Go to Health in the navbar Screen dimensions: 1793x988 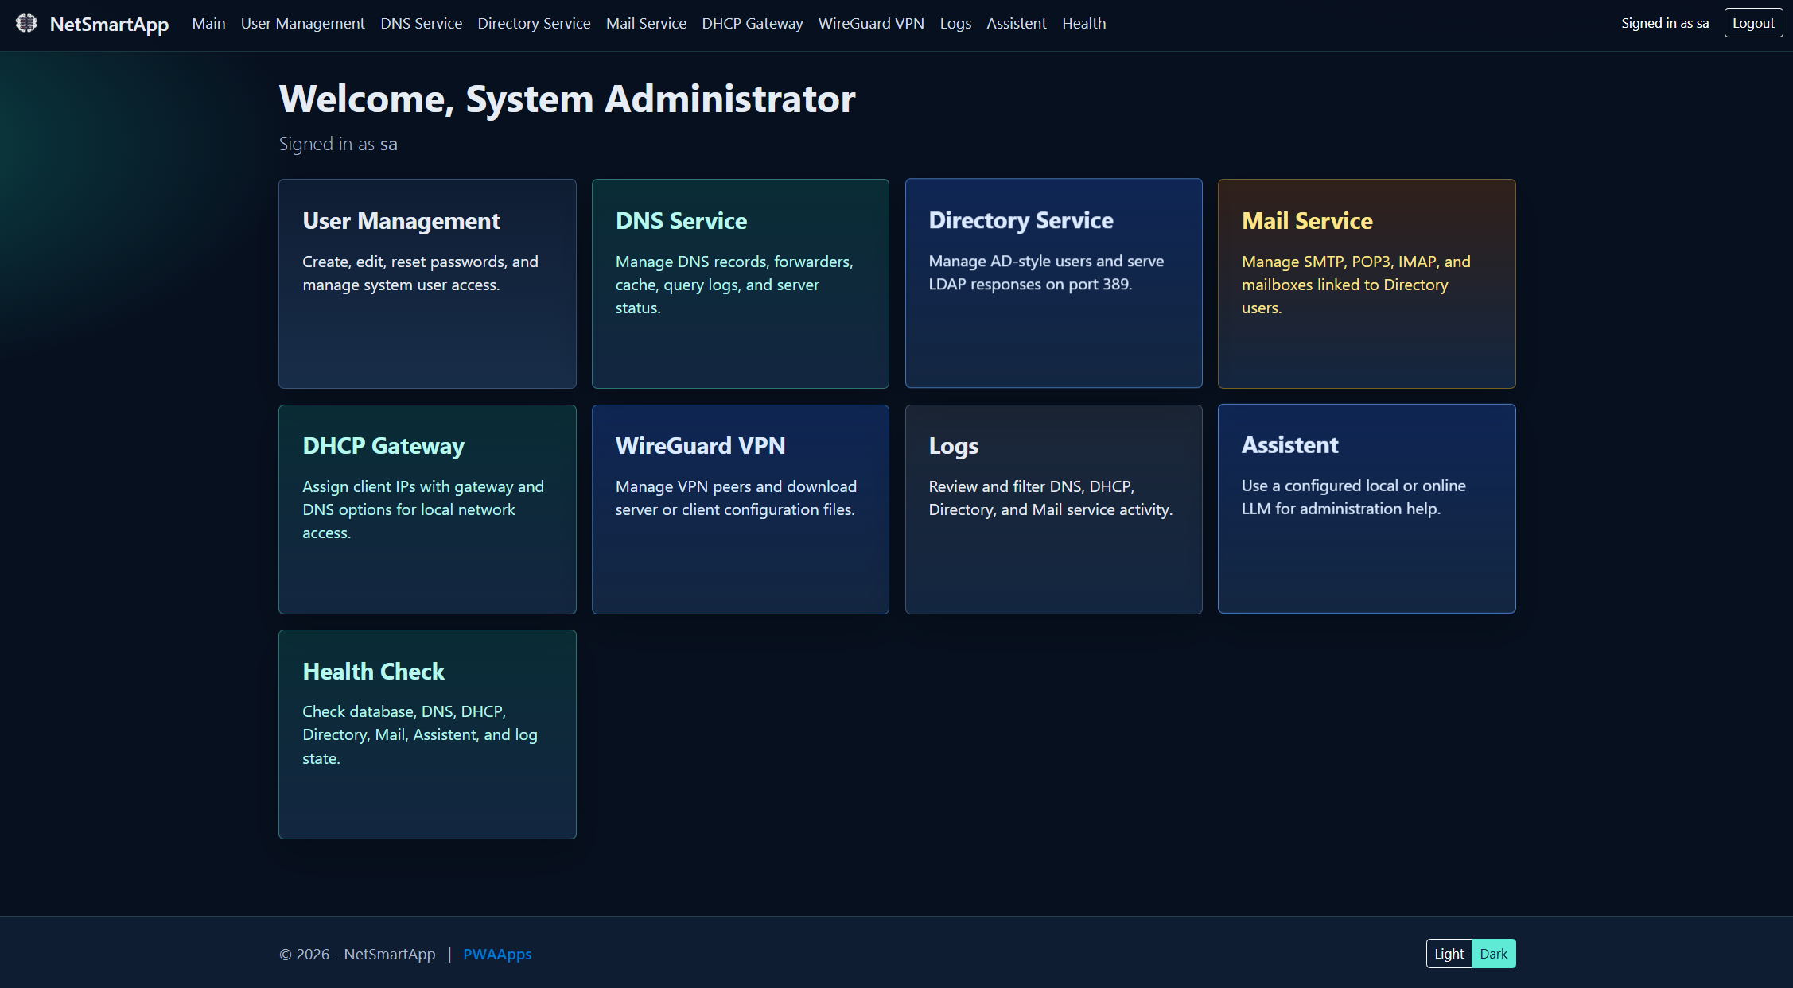coord(1084,23)
